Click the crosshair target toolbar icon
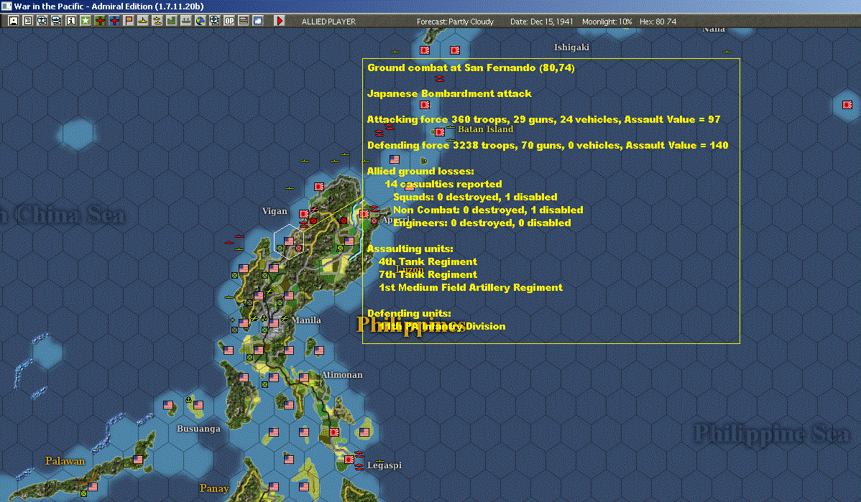Screen dimensions: 861x502 [x=215, y=20]
